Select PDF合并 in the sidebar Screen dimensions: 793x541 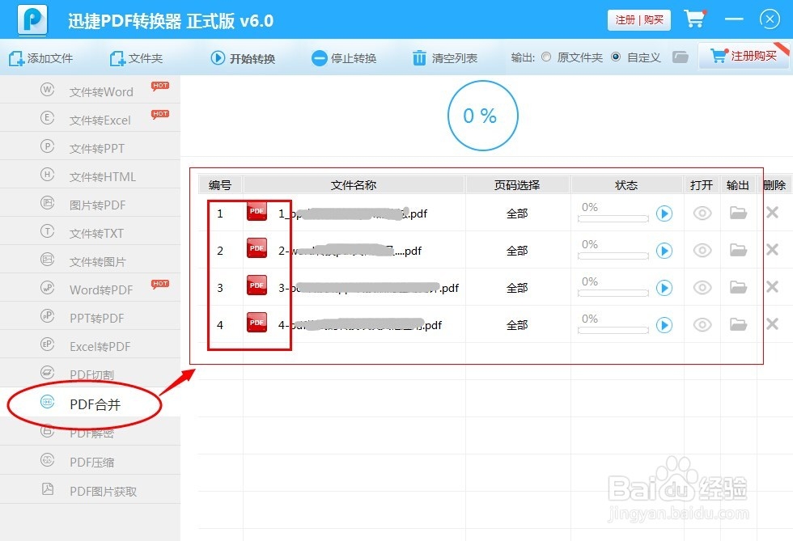[x=90, y=404]
